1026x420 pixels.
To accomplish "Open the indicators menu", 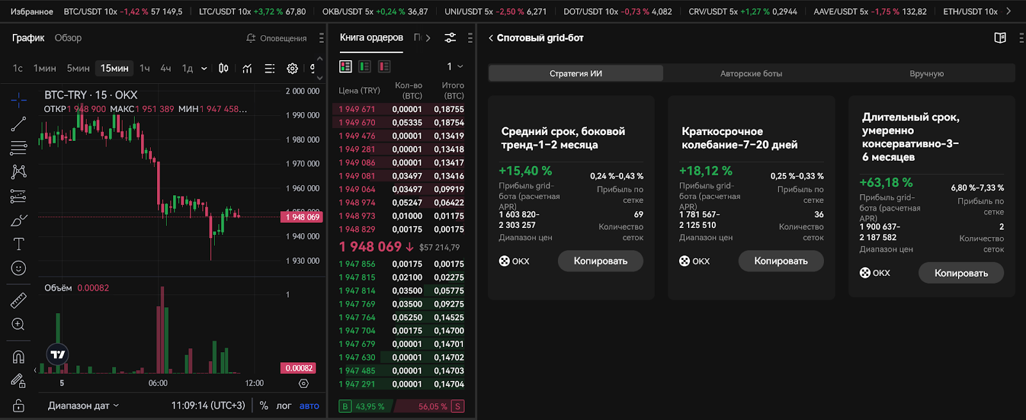I will 247,68.
